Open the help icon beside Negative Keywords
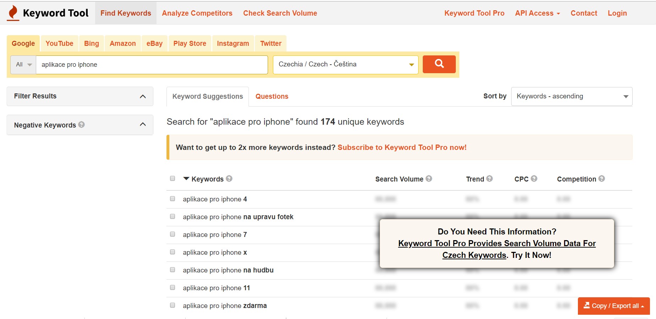The width and height of the screenshot is (656, 319). tap(82, 125)
